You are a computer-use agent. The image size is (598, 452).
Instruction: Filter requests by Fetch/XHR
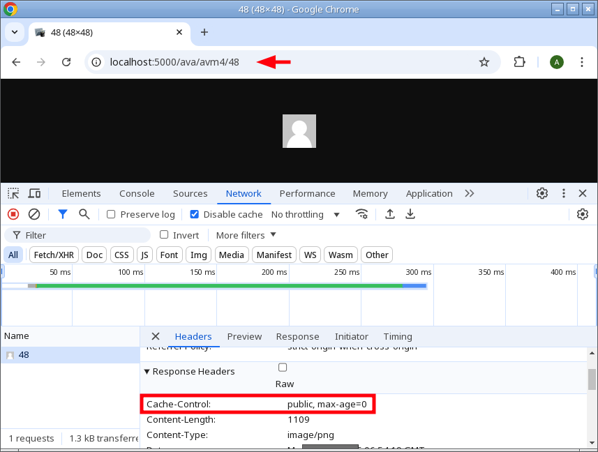pyautogui.click(x=54, y=255)
